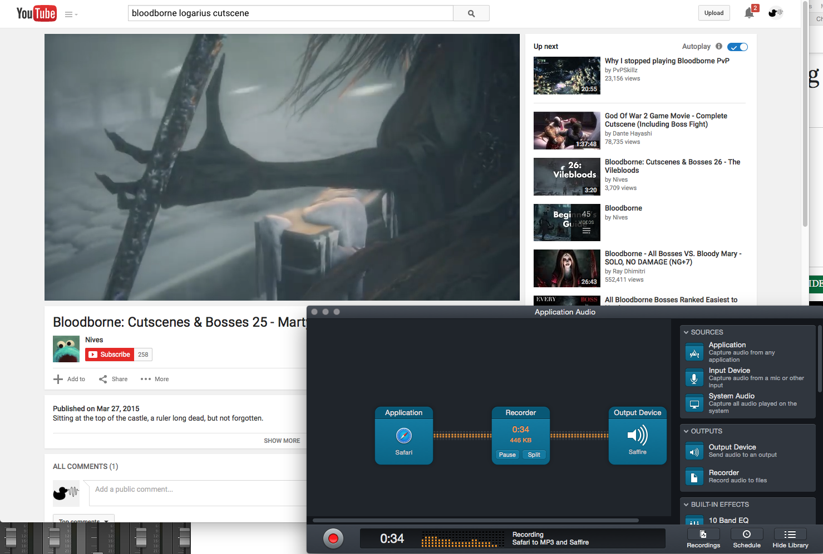The width and height of the screenshot is (823, 554).
Task: Open Why I stopped playing Bloodborne PvP thumbnail
Action: tap(567, 76)
